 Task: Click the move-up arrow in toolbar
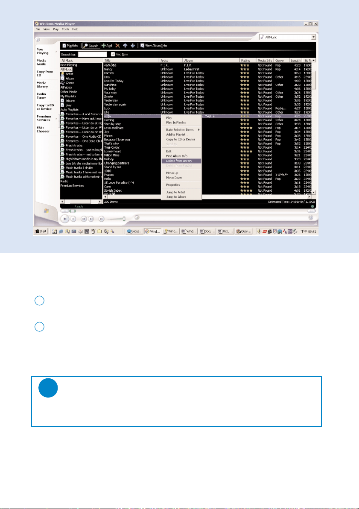[x=125, y=46]
